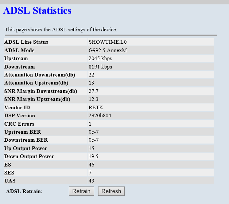Click the Up Output Power label
Screen dimensions: 229x204
click(x=26, y=149)
